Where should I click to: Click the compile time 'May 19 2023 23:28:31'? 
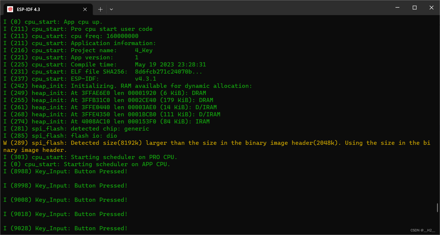pyautogui.click(x=170, y=64)
